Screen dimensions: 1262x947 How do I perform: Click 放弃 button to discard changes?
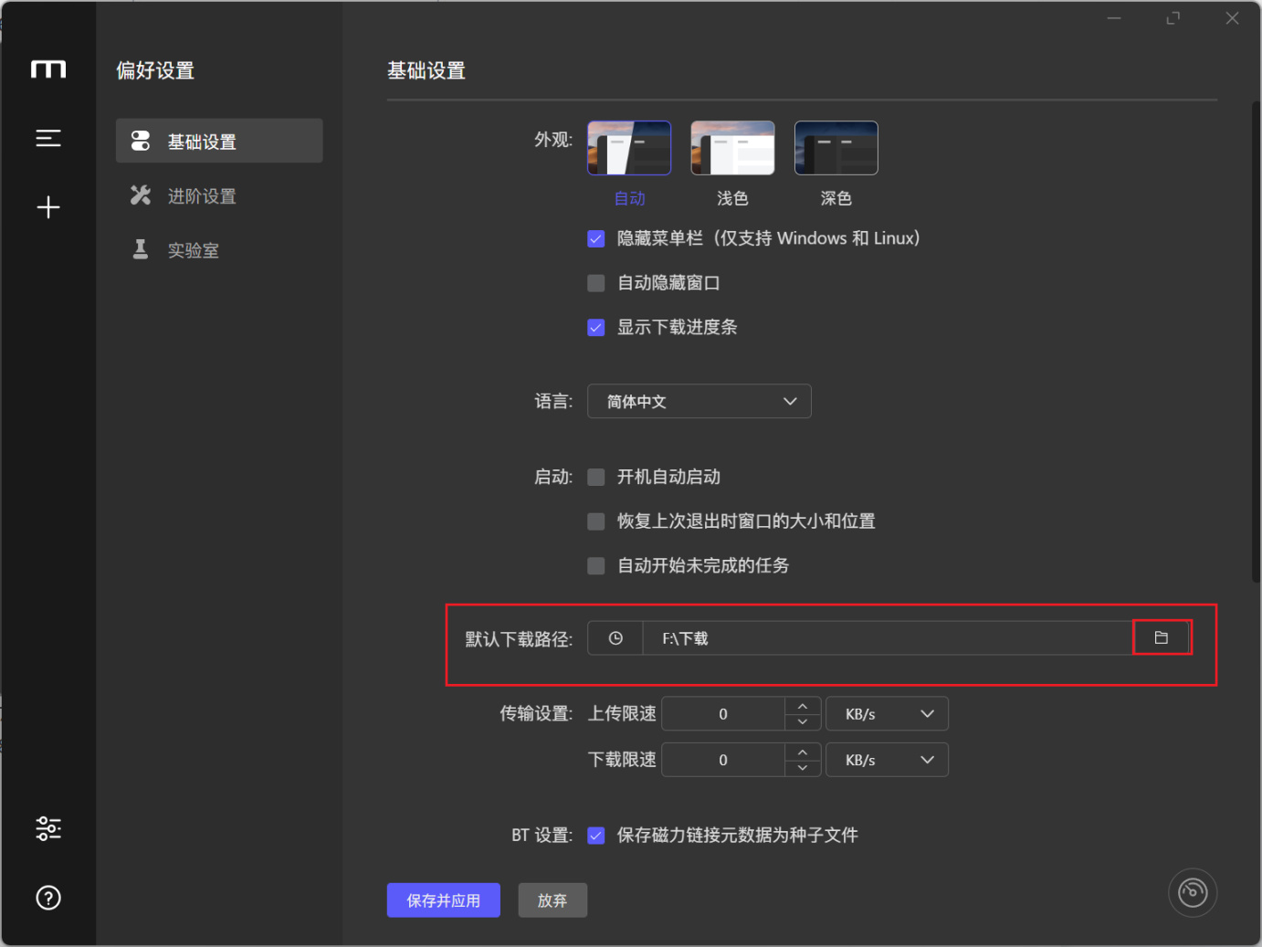(x=552, y=900)
